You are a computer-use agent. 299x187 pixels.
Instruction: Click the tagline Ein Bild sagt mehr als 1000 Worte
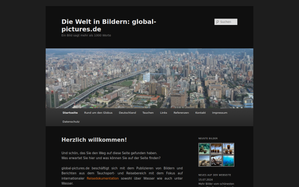86,35
